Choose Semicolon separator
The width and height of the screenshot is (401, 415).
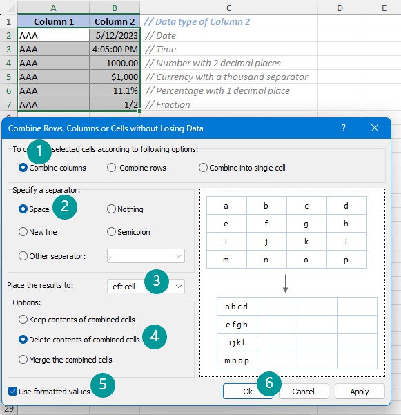tap(128, 232)
